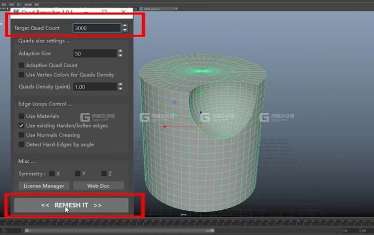Open the sRGB gamma color space dropdown
This screenshot has width=374, height=235.
pyautogui.click(x=160, y=9)
